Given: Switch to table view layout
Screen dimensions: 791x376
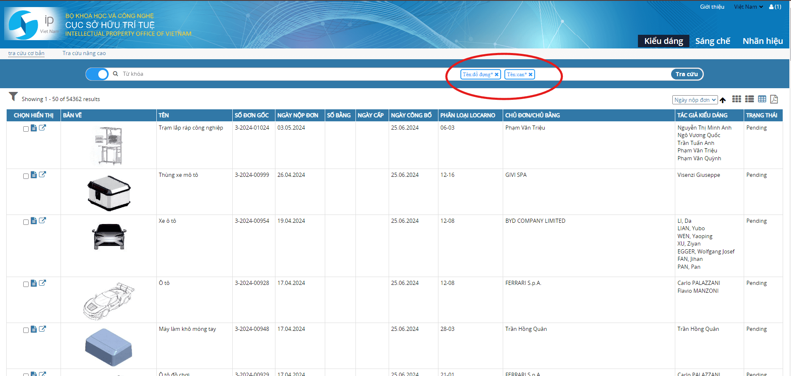Looking at the screenshot, I should (x=762, y=99).
